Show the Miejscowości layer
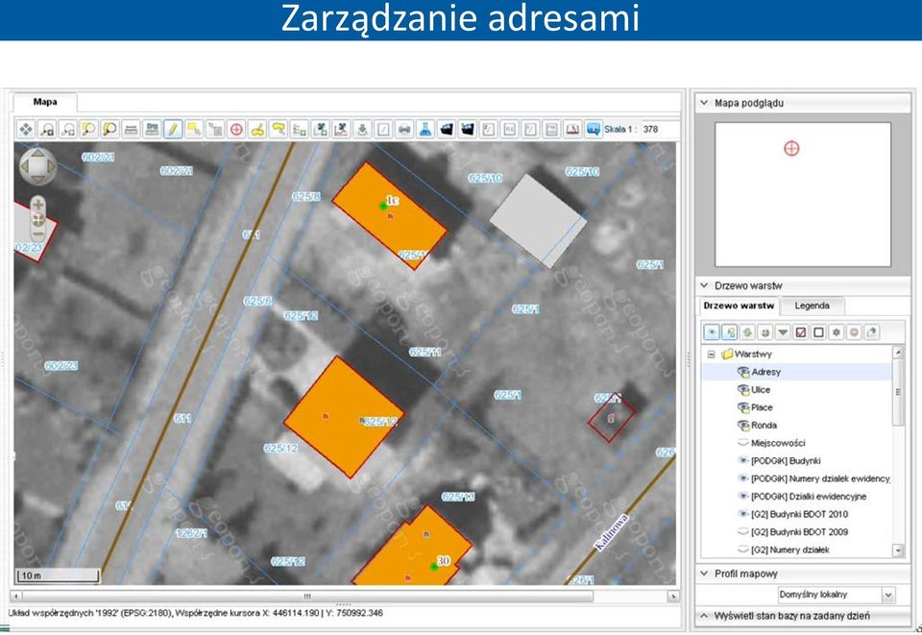The width and height of the screenshot is (922, 635). coord(743,443)
